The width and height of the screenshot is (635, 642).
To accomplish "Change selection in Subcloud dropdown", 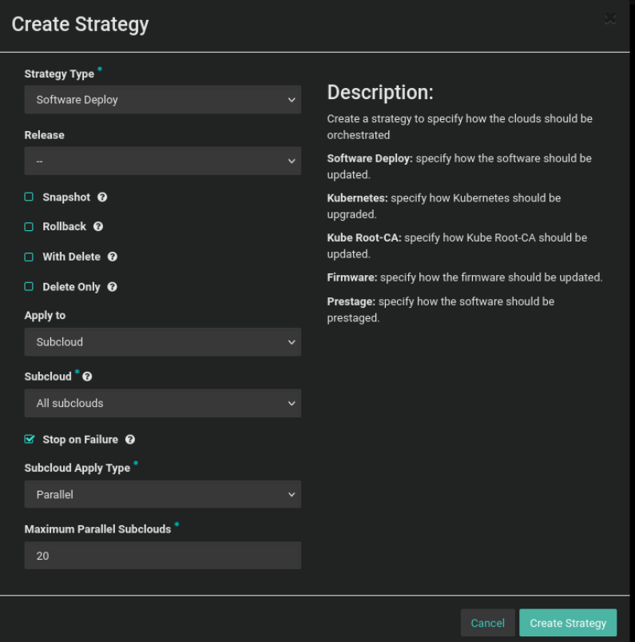I will click(163, 403).
